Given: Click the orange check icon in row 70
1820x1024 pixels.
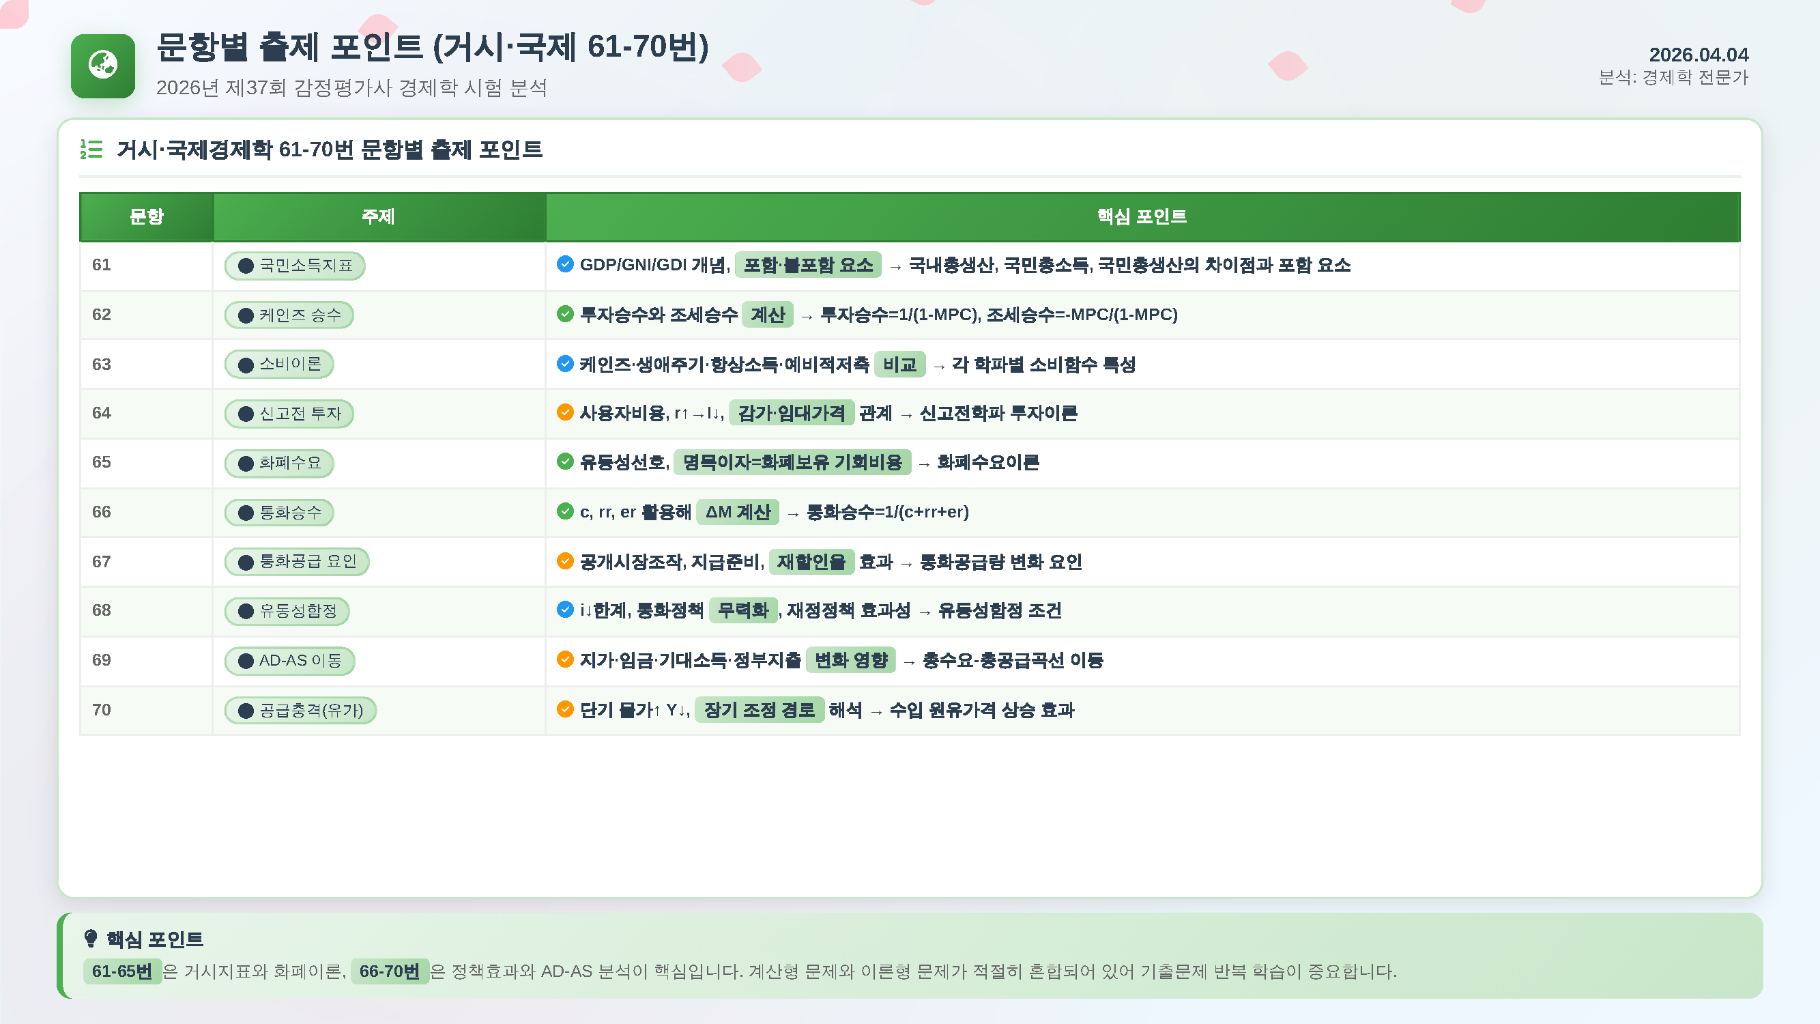Looking at the screenshot, I should tap(564, 709).
